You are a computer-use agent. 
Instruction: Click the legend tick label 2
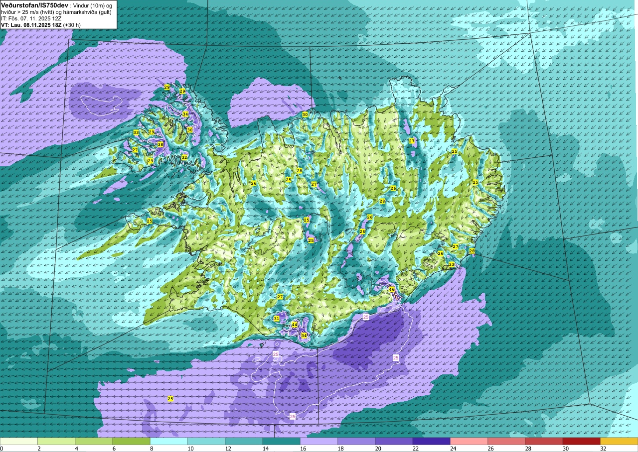39,449
